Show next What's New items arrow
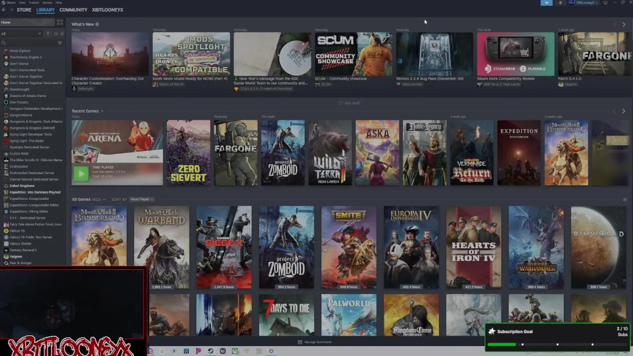This screenshot has width=633, height=356. coord(624,24)
